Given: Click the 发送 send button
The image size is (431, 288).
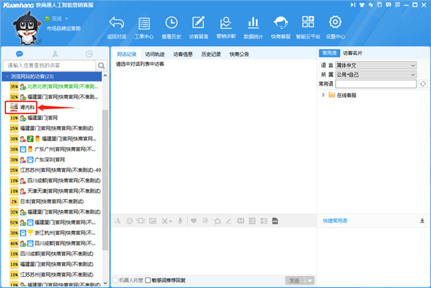Looking at the screenshot, I should click(294, 280).
